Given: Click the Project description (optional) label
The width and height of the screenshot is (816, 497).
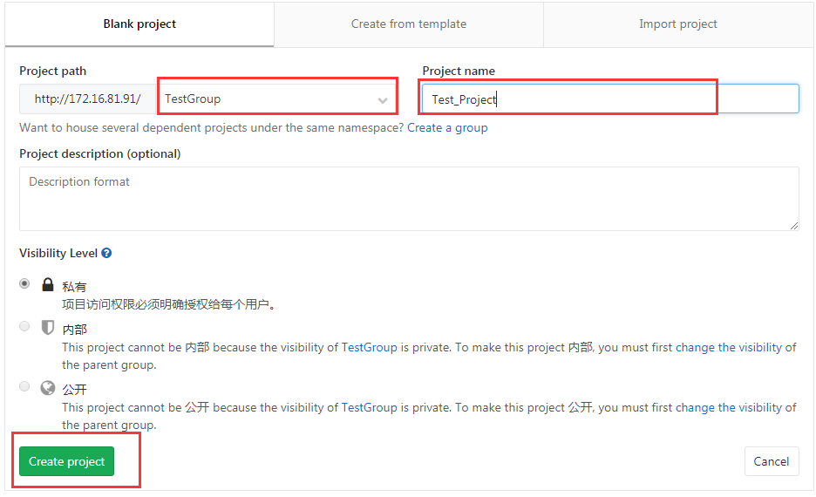Looking at the screenshot, I should tap(100, 154).
